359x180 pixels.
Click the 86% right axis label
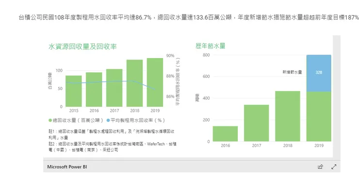tap(170, 97)
